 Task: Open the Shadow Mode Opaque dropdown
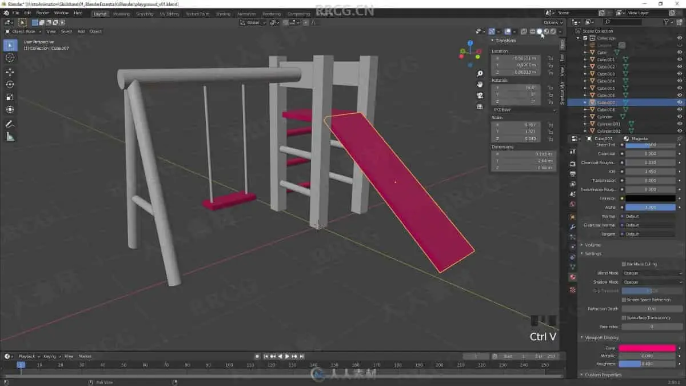[652, 282]
